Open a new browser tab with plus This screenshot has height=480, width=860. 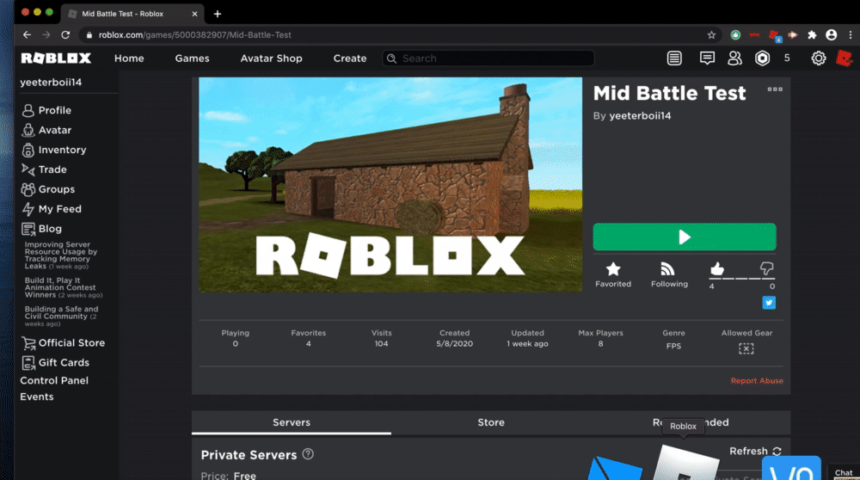tap(218, 14)
